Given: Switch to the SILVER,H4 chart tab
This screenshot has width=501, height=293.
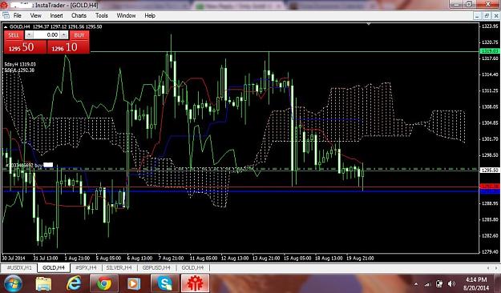Looking at the screenshot, I should point(119,268).
